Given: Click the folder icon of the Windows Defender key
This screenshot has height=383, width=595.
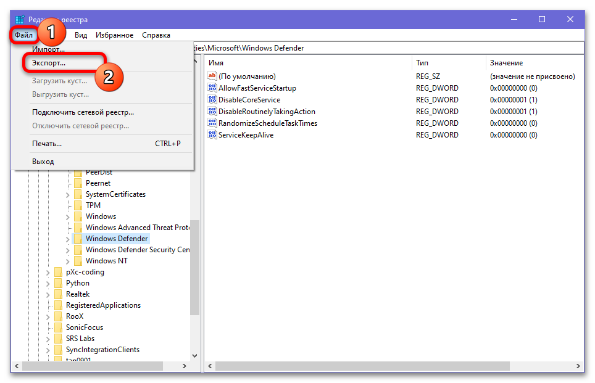Looking at the screenshot, I should [x=78, y=239].
